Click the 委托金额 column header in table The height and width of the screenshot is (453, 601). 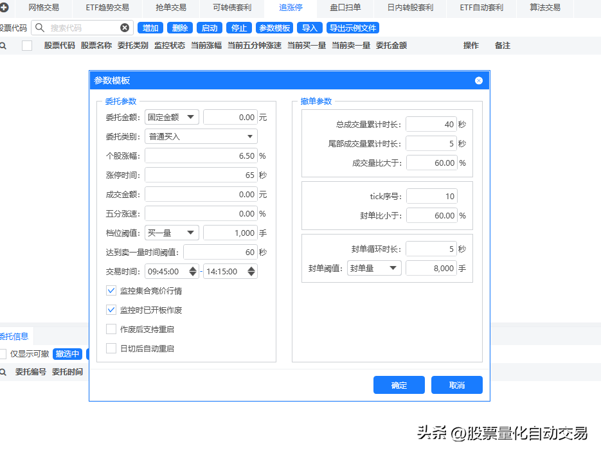pyautogui.click(x=391, y=46)
